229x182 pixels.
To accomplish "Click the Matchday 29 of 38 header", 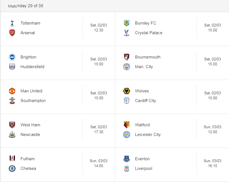I will click(26, 6).
